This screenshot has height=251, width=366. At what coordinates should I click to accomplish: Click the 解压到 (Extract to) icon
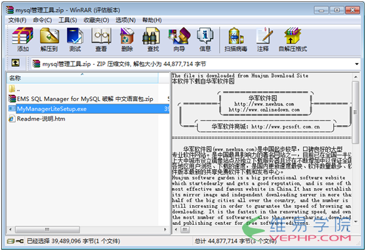pos(49,39)
